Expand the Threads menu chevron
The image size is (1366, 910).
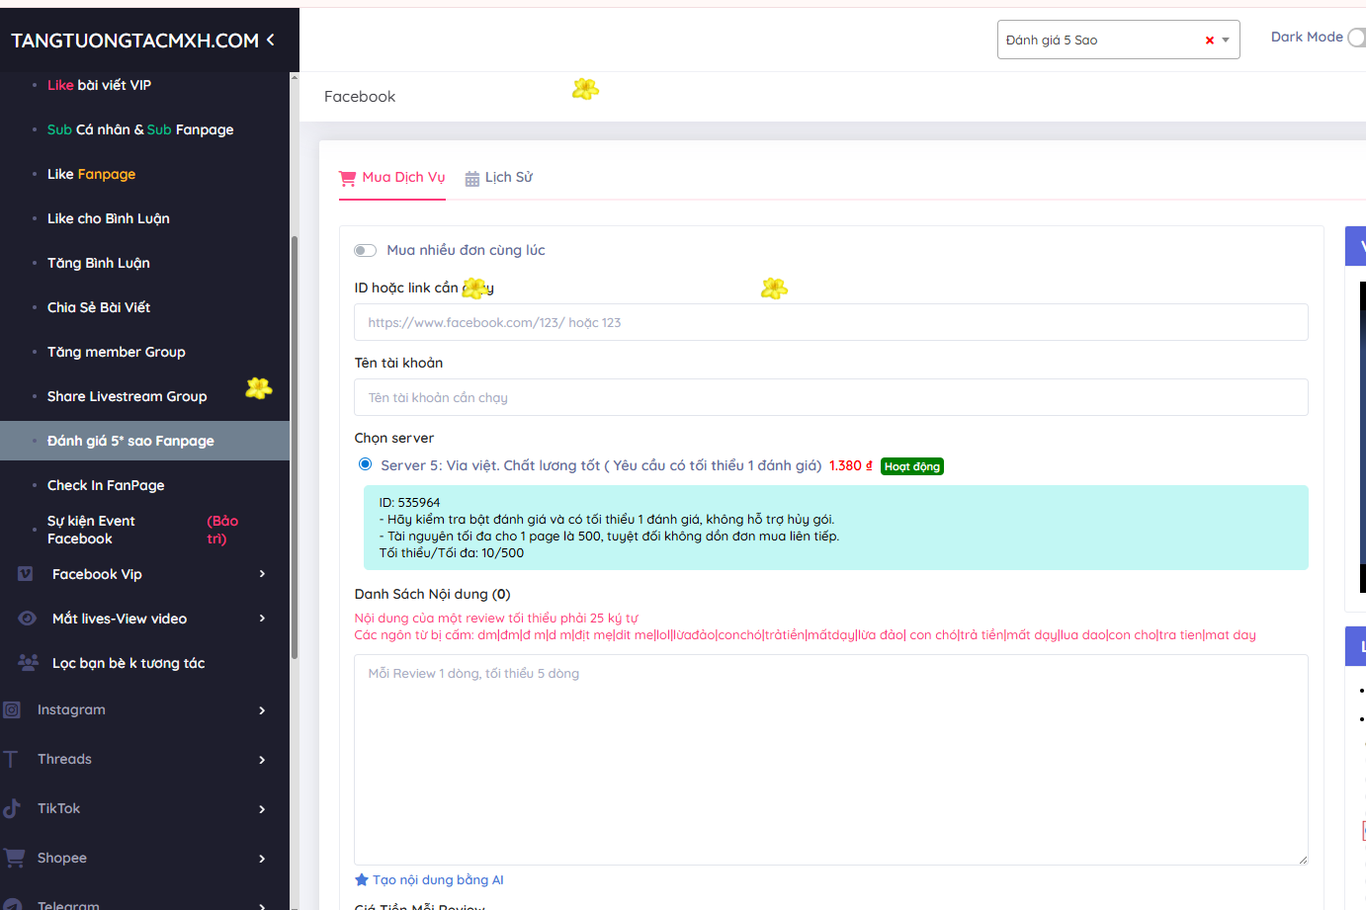pyautogui.click(x=262, y=760)
